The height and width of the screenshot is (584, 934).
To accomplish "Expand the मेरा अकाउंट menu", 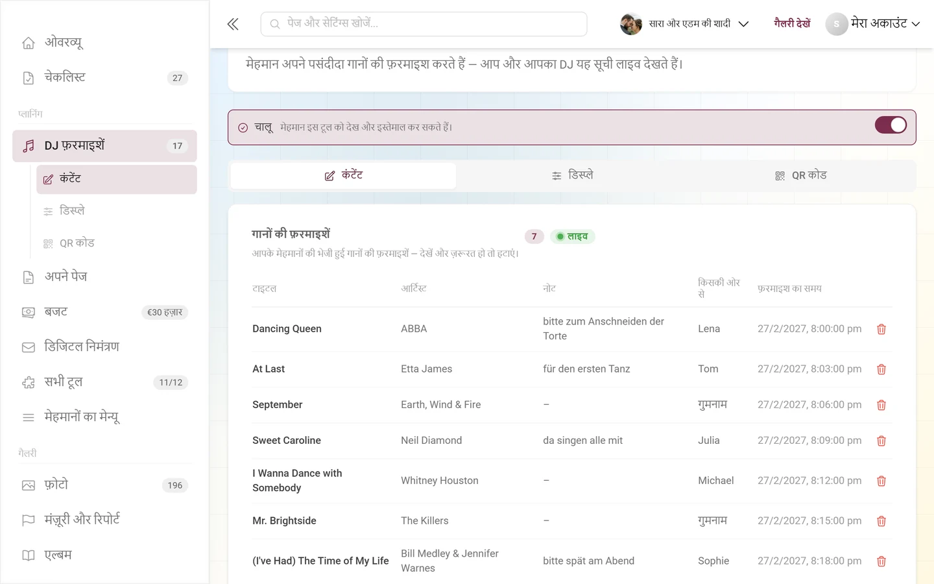I will [x=873, y=24].
